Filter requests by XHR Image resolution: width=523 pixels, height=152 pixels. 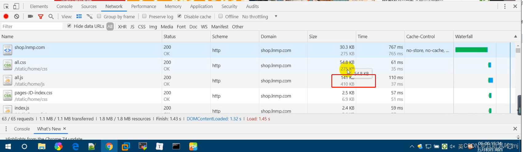point(122,27)
